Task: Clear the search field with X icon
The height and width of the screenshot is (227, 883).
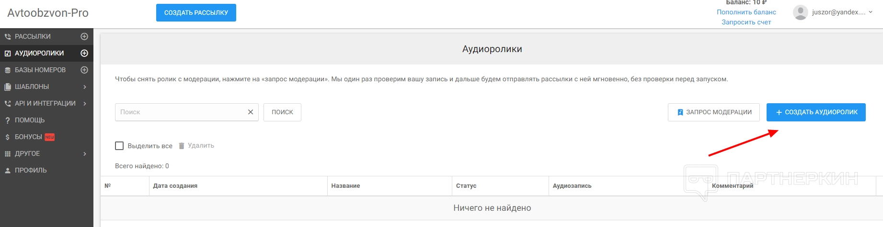Action: pos(250,112)
